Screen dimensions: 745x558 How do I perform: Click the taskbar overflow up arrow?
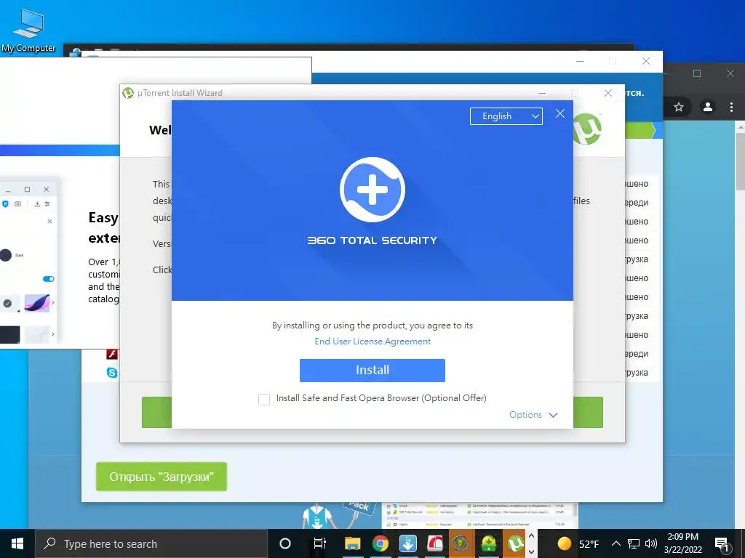(531, 535)
